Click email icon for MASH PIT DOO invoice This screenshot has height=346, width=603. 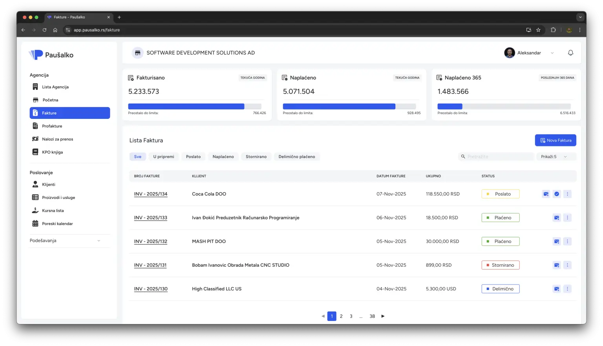(556, 241)
